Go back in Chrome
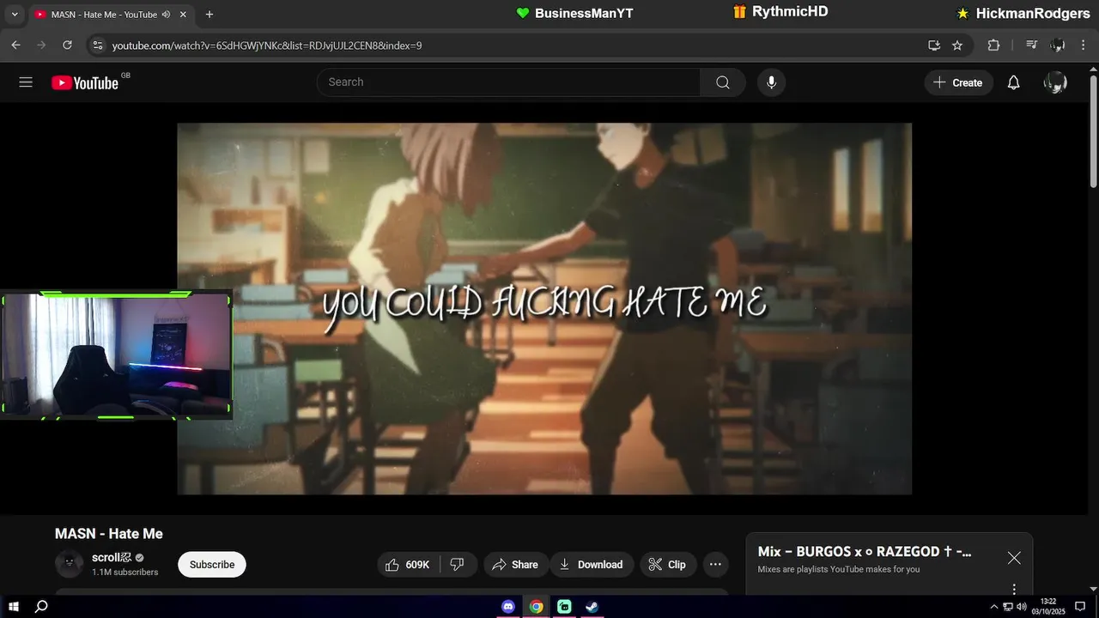Viewport: 1099px width, 618px height. (x=15, y=45)
